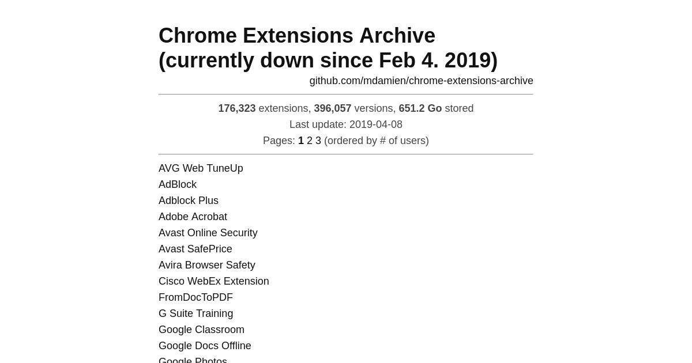Click the 176,323 extensions statistic text
This screenshot has height=363, width=692.
click(264, 108)
